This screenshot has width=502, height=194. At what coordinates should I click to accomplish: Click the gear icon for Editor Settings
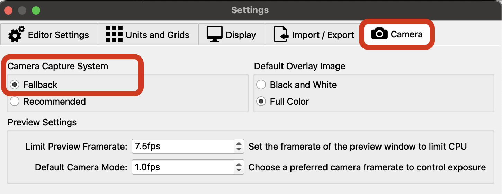pyautogui.click(x=16, y=34)
